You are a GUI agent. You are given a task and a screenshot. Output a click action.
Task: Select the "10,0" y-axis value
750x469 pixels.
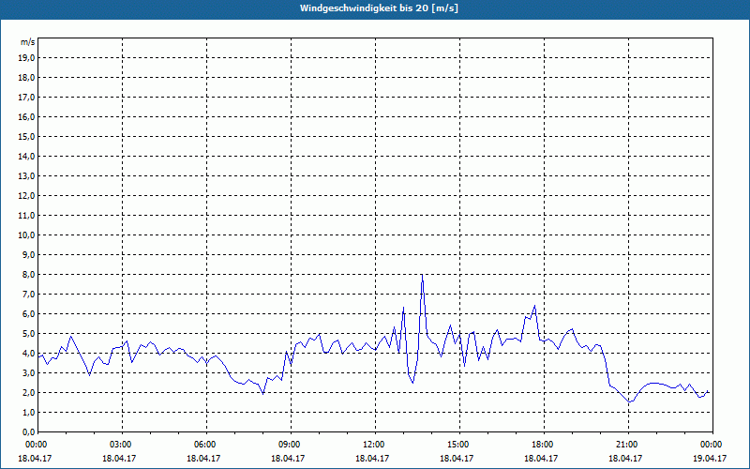(28, 235)
